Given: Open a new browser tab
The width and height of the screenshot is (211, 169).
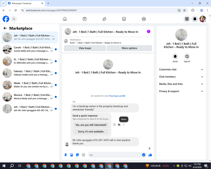Looking at the screenshot, I should (48, 3).
